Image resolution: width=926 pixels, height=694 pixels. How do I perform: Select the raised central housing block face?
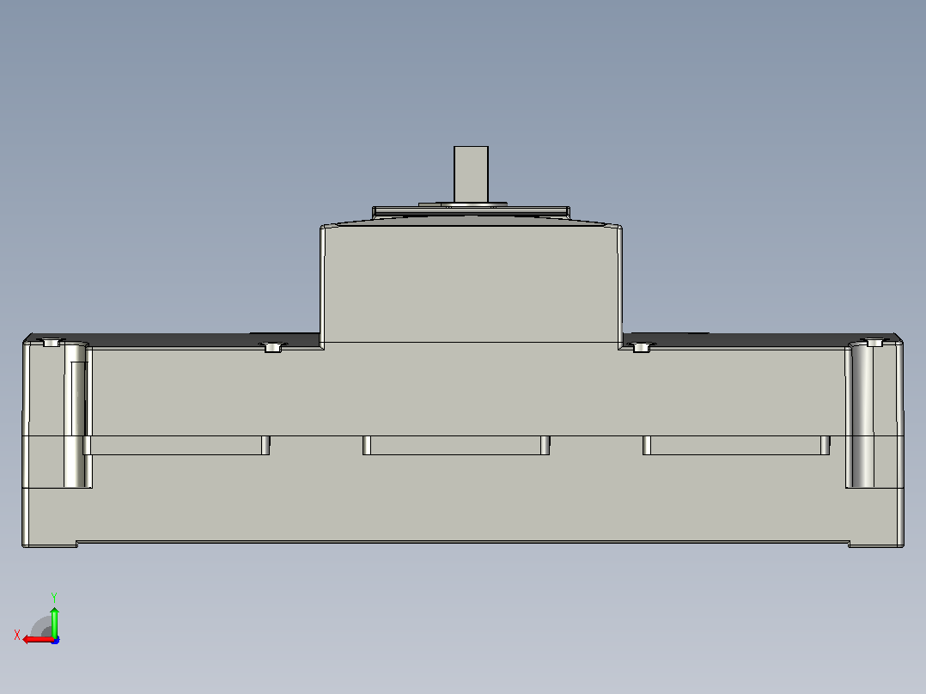click(x=471, y=284)
